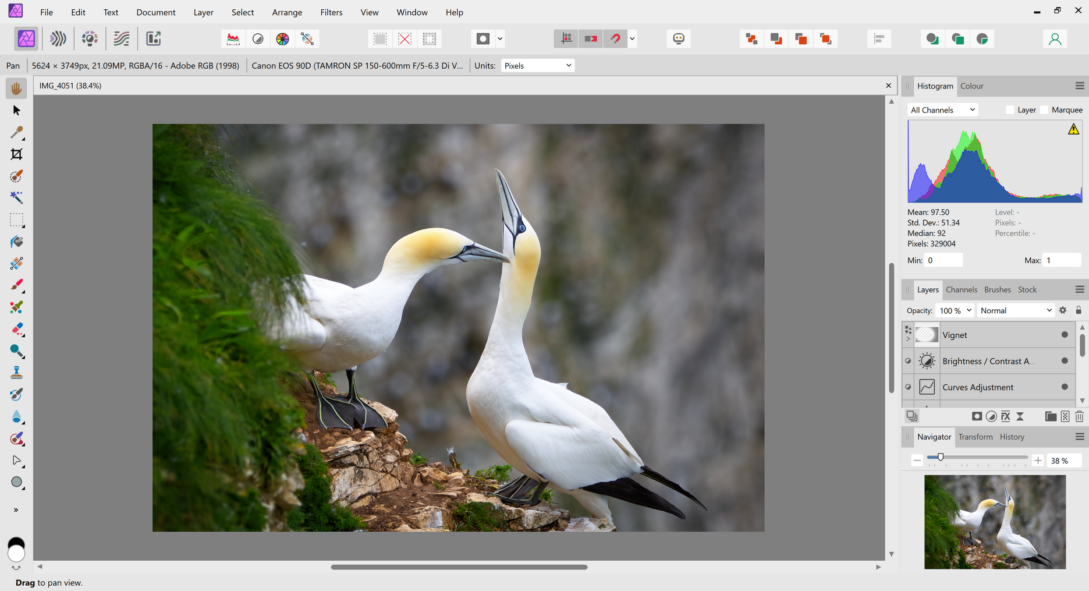Select the Move tool arrow
Image resolution: width=1089 pixels, height=591 pixels.
[16, 111]
